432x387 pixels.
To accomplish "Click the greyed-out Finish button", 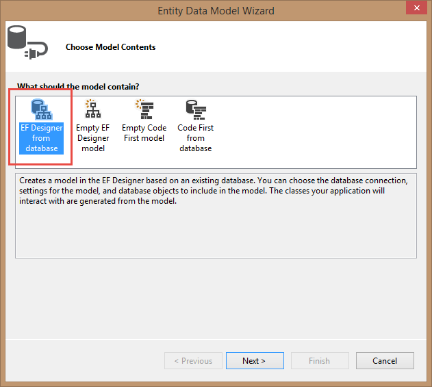I will (x=319, y=360).
